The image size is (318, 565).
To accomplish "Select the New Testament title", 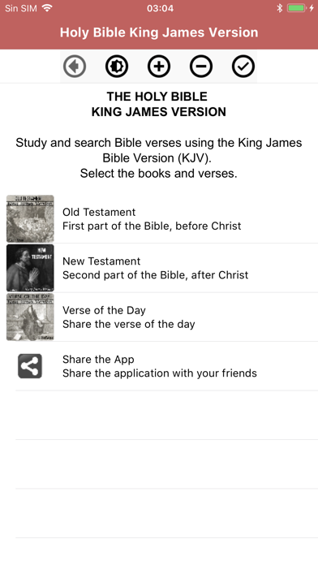I will (101, 261).
